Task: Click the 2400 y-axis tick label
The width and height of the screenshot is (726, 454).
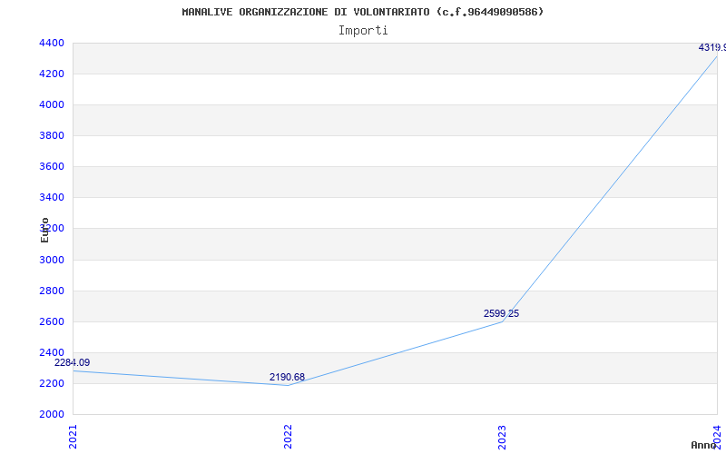Action: [x=52, y=352]
